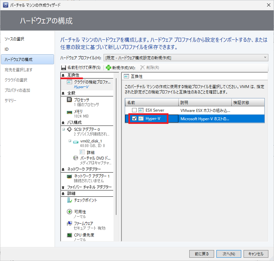Click the firmware monitor icon

[x=69, y=223]
